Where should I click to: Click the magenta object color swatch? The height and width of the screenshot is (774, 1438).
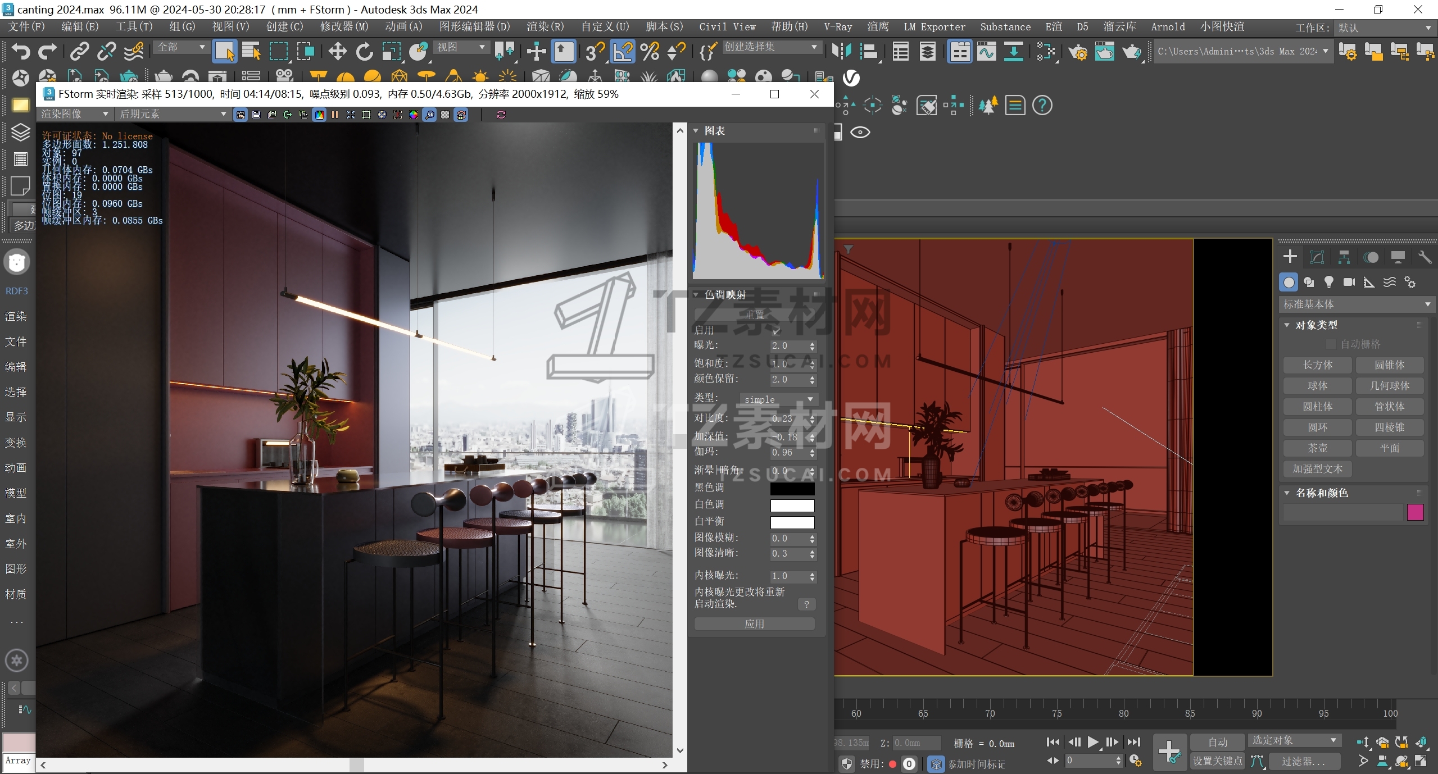1415,512
